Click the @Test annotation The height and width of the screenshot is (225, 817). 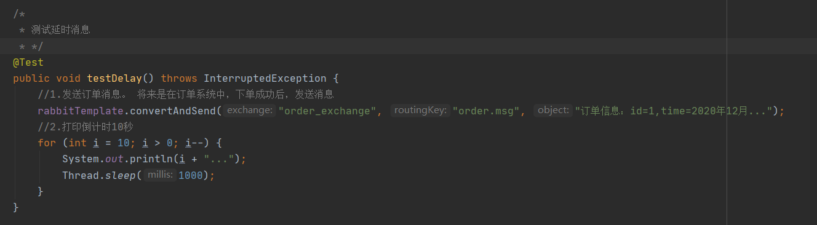tap(28, 63)
